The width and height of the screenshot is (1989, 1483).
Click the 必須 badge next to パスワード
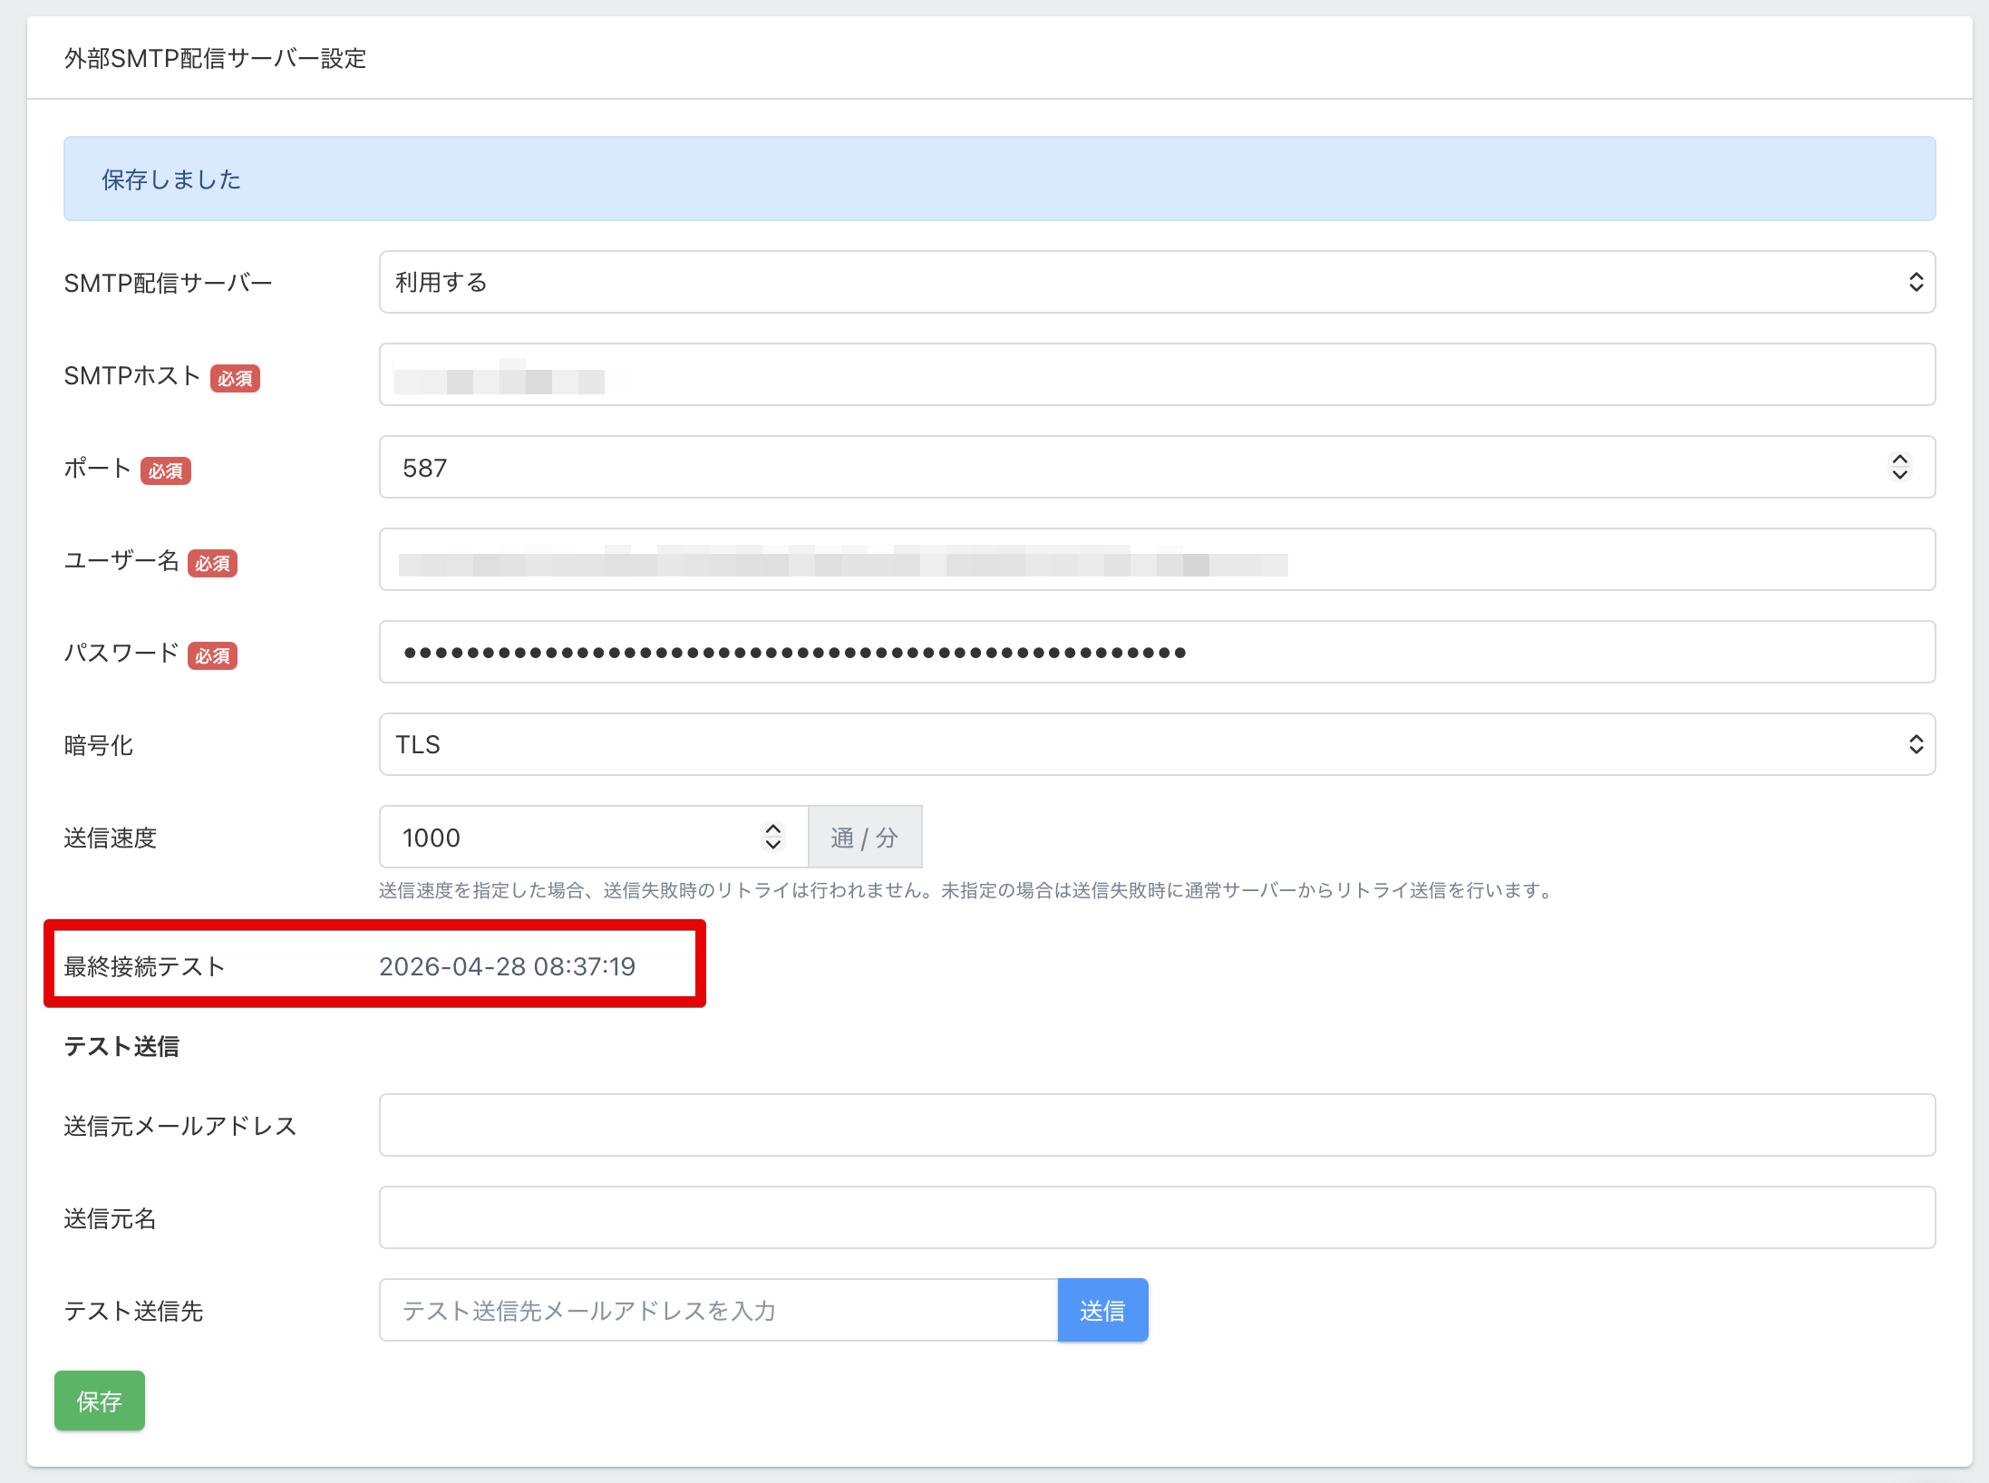point(212,655)
